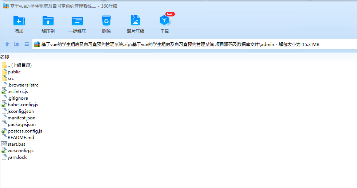Select the 'vue.config.js' file name
This screenshot has height=188, width=357.
20,150
